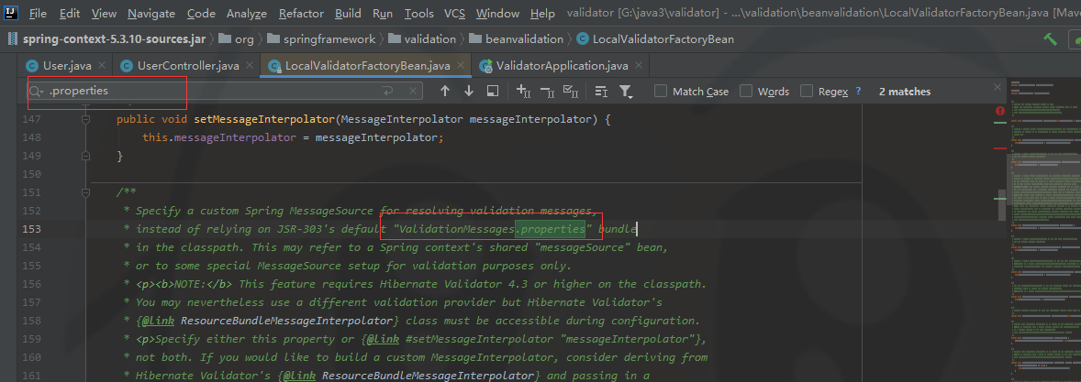Image resolution: width=1081 pixels, height=382 pixels.
Task: Select all occurrences icon
Action: click(x=571, y=91)
